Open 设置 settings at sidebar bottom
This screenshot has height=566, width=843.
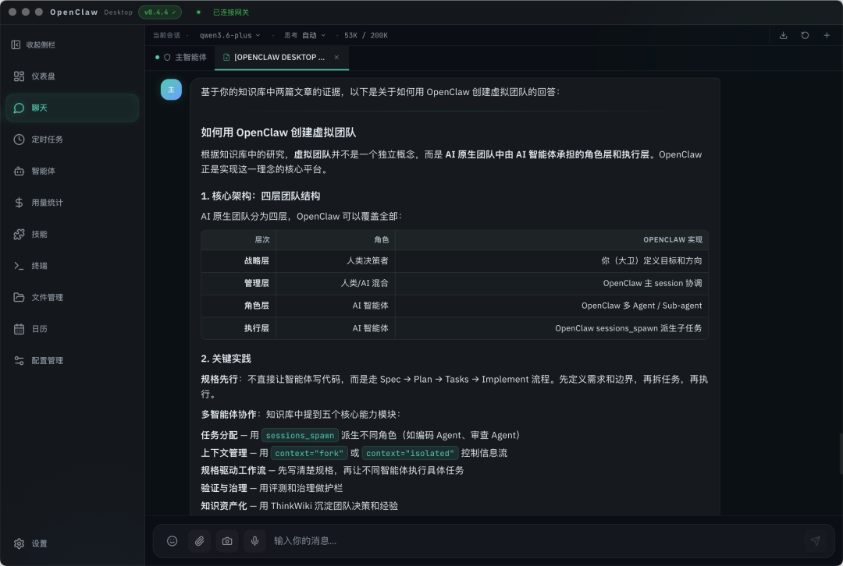[x=72, y=543]
